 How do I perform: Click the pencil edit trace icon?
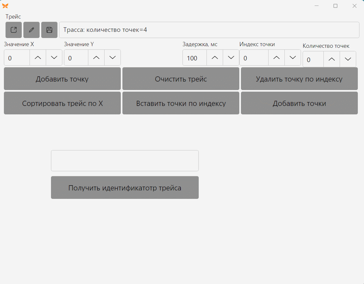point(31,30)
